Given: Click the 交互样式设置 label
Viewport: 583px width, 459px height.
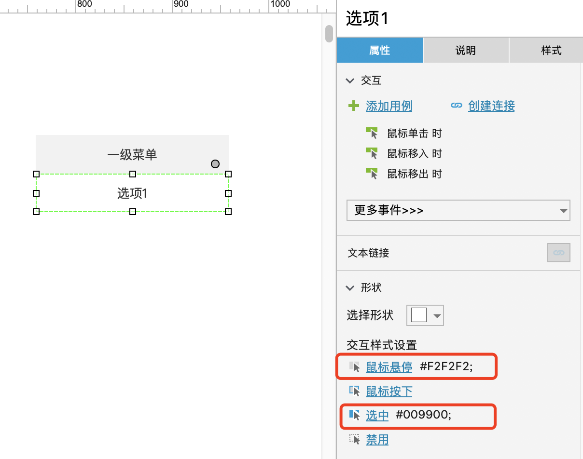Looking at the screenshot, I should (x=382, y=345).
